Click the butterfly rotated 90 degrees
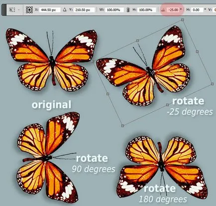The width and height of the screenshot is (216, 206). coord(48,157)
